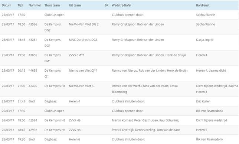Click the Wedstrijdtafel column header
239x144 pixels.
[121, 5]
